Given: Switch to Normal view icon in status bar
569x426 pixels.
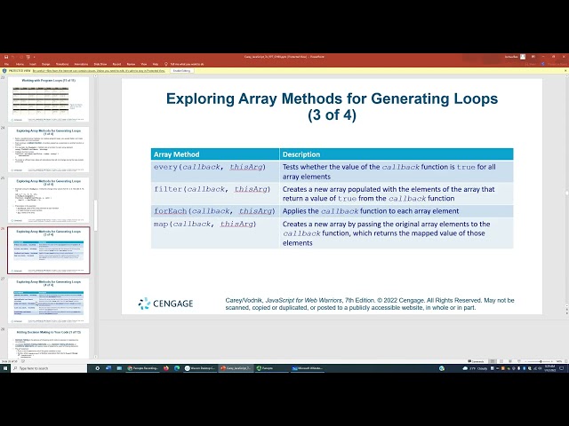Looking at the screenshot, I should click(x=493, y=361).
